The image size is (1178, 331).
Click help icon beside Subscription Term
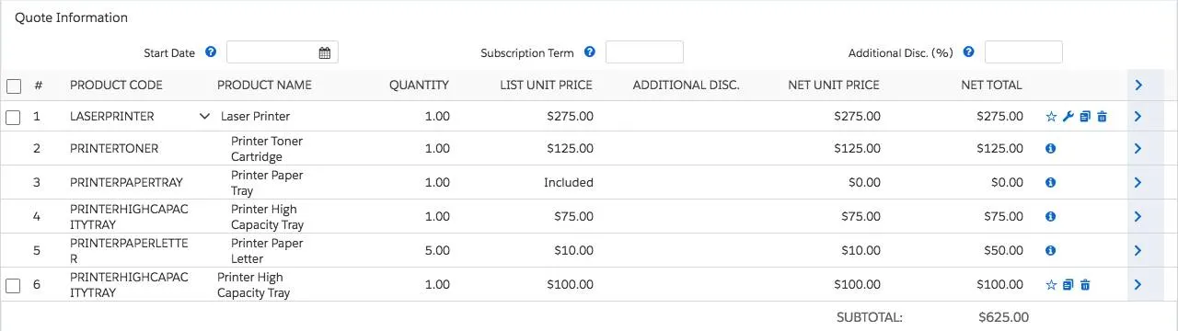click(x=590, y=52)
